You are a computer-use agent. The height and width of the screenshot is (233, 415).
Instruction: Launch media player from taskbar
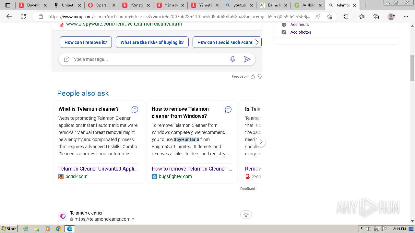click(x=48, y=229)
